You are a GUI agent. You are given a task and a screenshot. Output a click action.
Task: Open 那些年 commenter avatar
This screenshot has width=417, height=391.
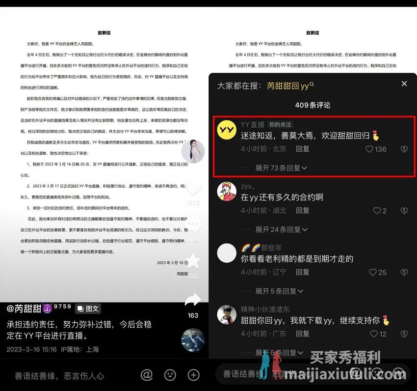point(227,253)
